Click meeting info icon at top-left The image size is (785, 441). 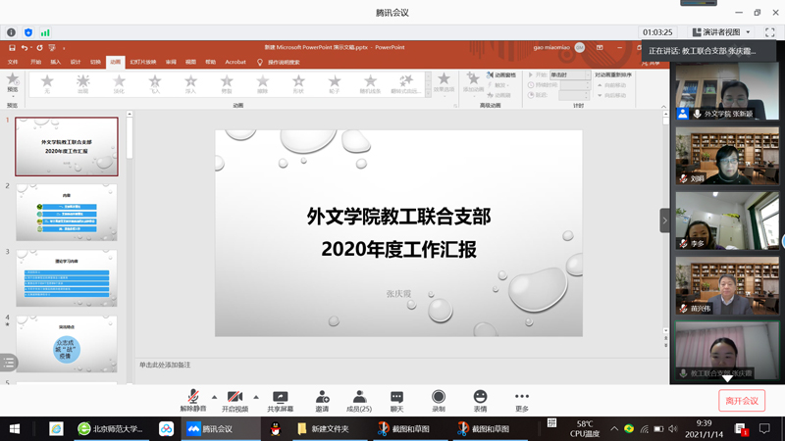tap(11, 32)
